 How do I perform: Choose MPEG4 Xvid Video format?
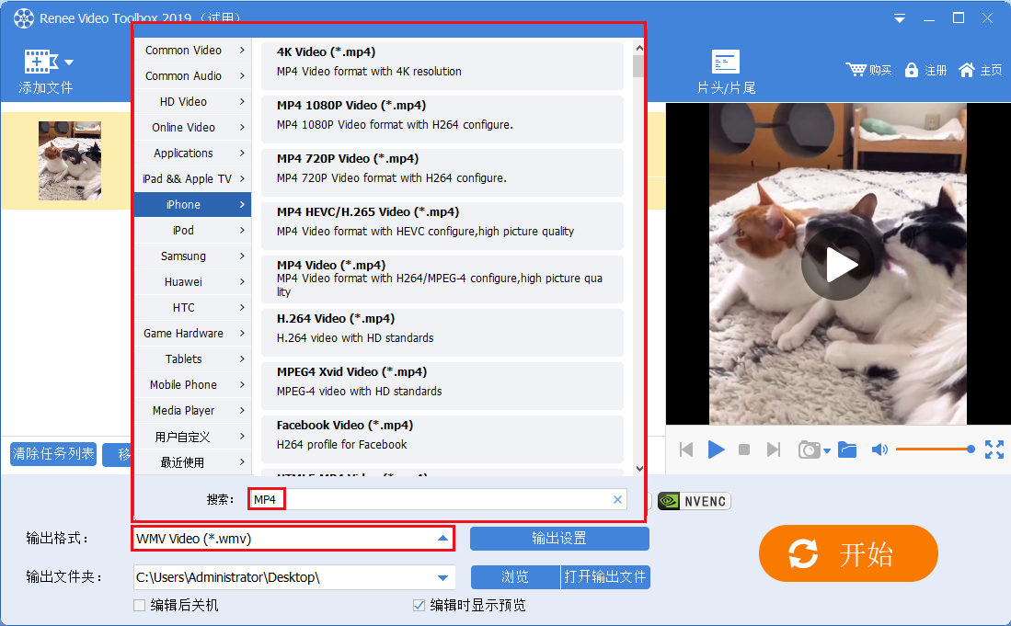[442, 387]
